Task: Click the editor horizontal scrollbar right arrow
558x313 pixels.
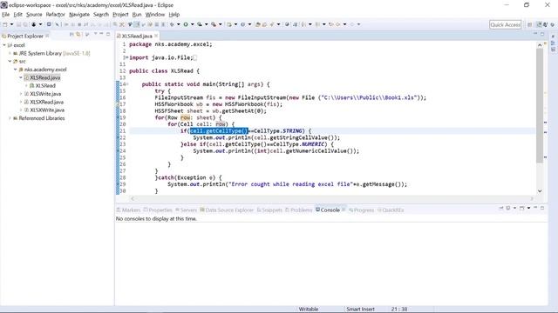Action: coord(532,199)
